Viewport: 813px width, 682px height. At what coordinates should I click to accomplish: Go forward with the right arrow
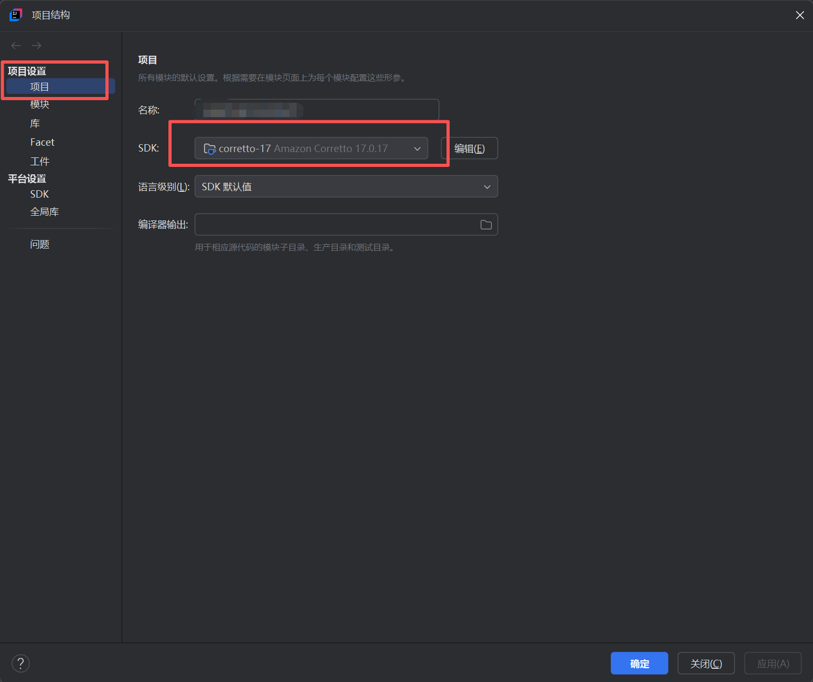pos(37,46)
